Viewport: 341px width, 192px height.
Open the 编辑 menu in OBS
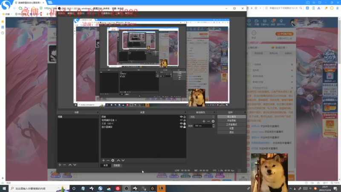point(71,13)
